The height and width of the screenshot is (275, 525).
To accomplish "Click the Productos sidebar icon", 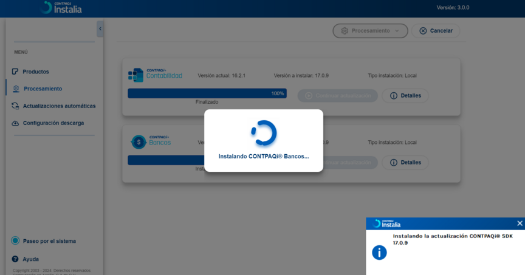I will 15,72.
